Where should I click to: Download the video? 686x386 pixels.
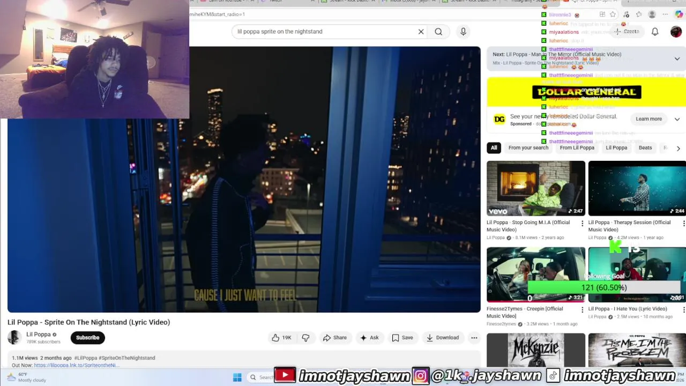pos(443,338)
